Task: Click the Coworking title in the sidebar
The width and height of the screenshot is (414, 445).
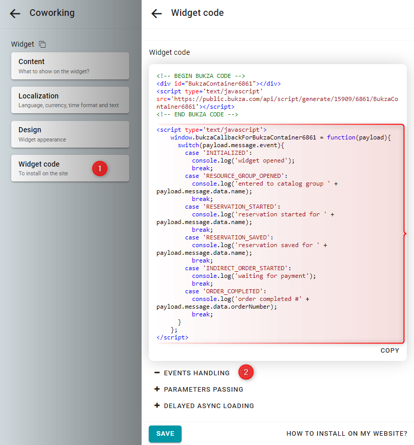Action: pos(52,13)
